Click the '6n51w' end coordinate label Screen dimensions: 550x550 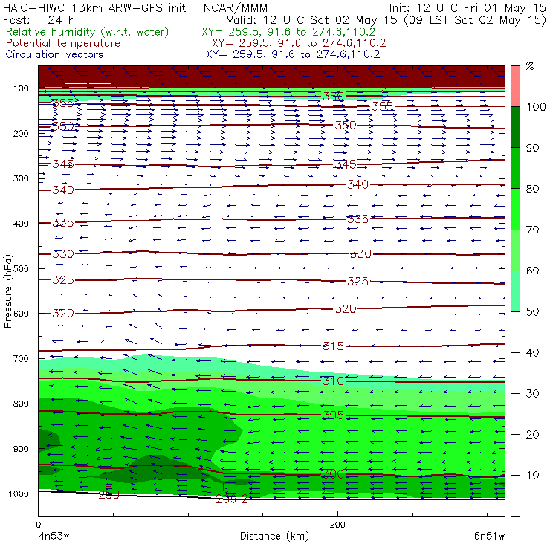tap(489, 537)
